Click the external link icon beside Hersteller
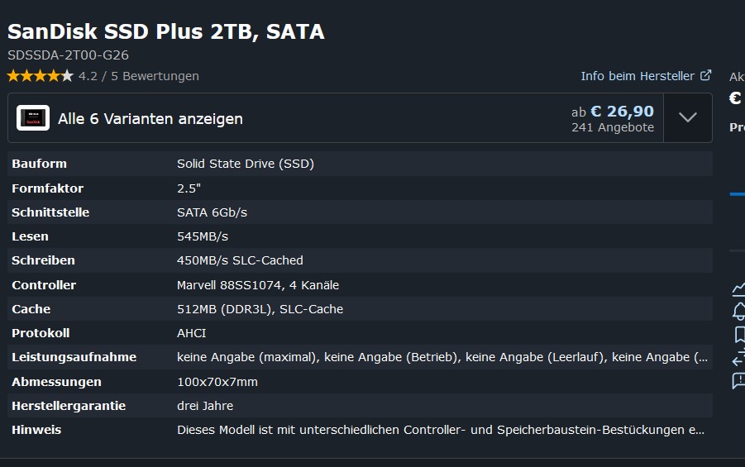The height and width of the screenshot is (467, 745). click(705, 75)
